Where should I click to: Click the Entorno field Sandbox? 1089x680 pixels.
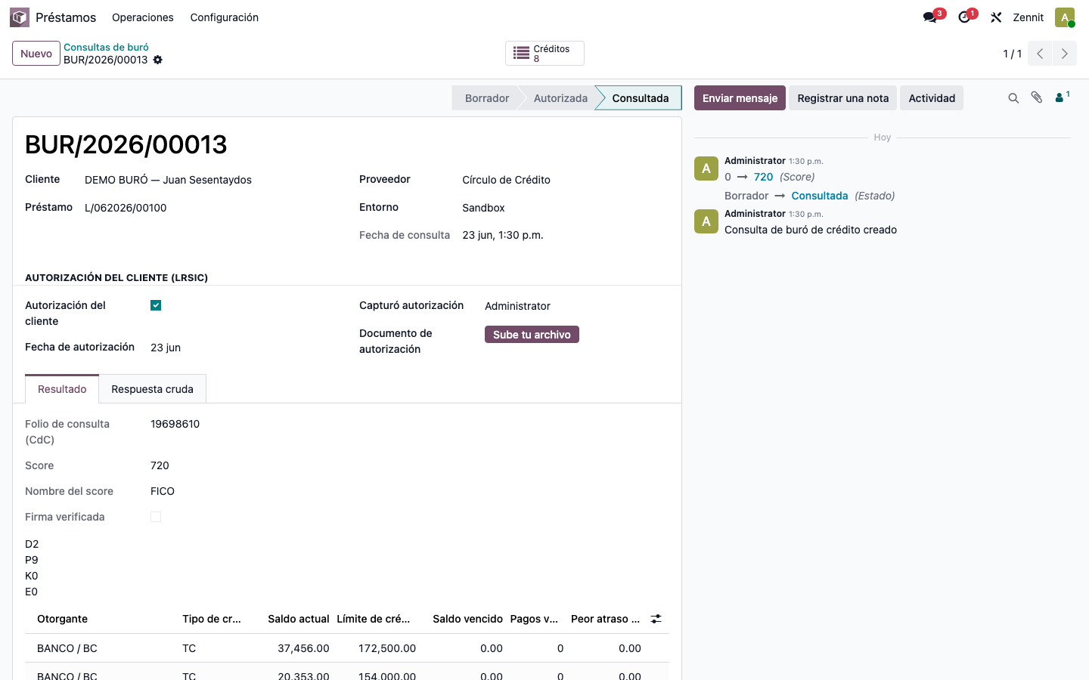point(484,208)
